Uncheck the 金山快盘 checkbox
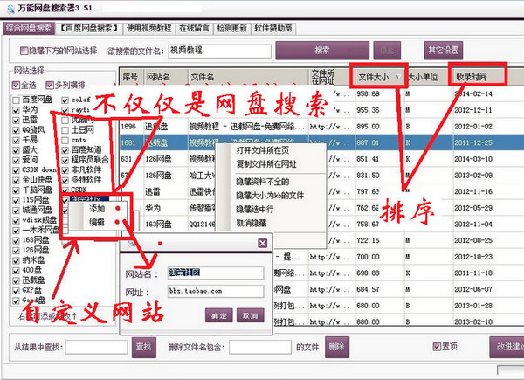This screenshot has width=524, height=380. (16, 180)
